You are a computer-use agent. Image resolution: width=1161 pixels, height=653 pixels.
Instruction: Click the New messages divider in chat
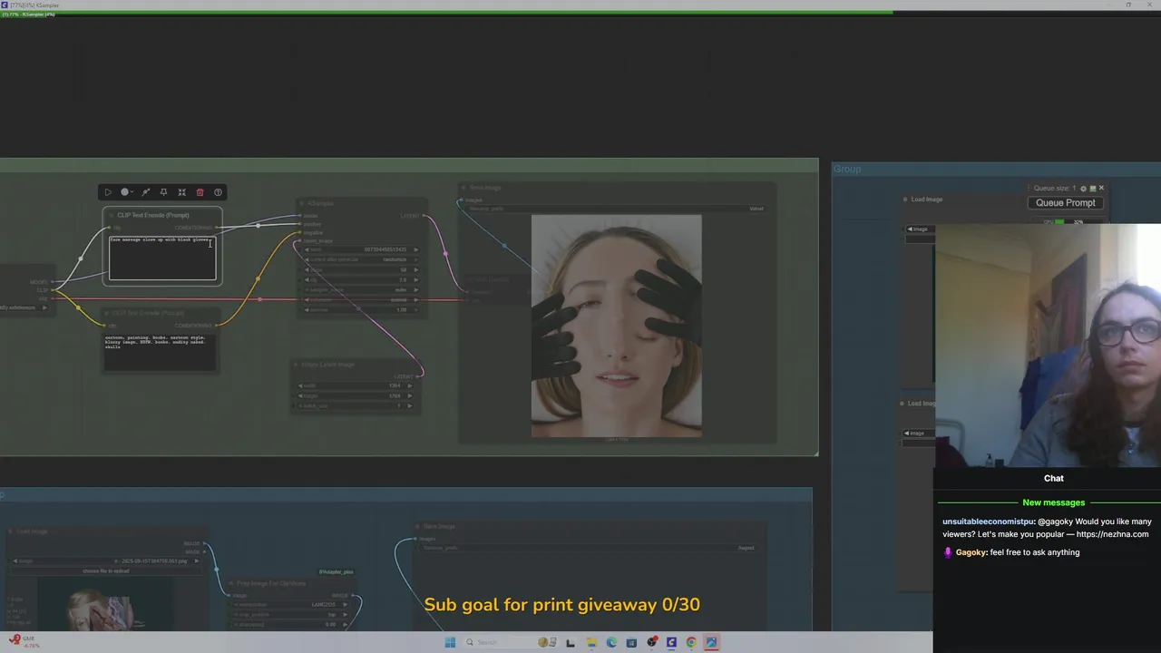click(1053, 502)
